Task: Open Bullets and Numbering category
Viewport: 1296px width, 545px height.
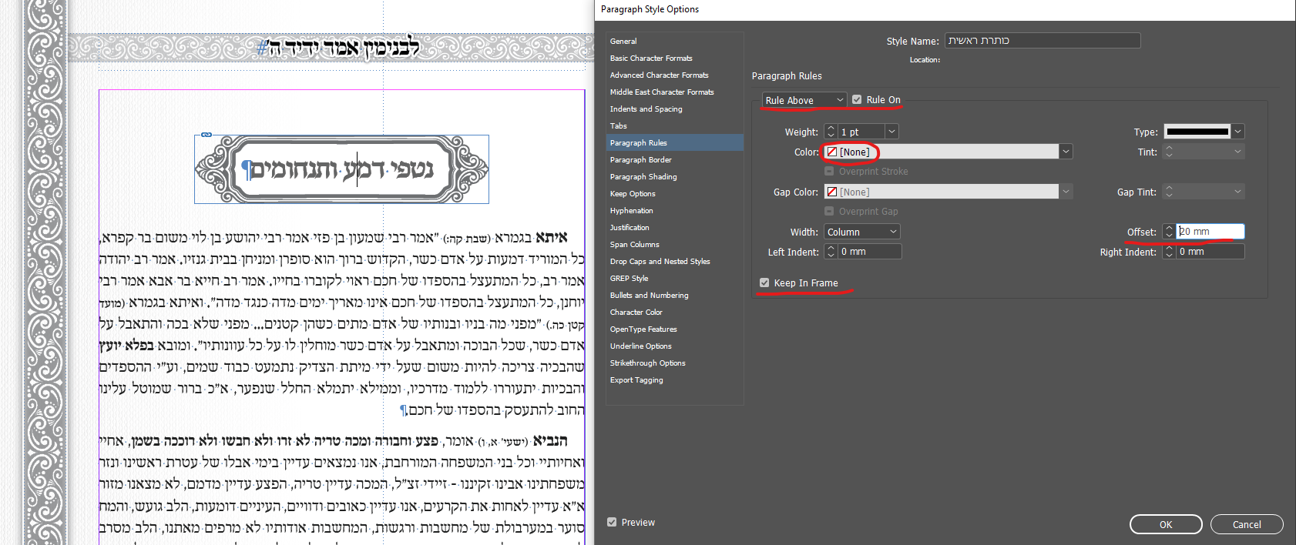Action: coord(649,295)
